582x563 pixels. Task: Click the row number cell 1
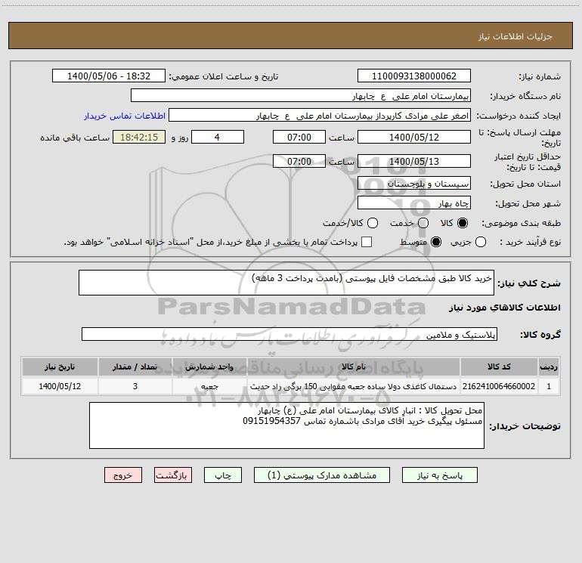pos(549,386)
